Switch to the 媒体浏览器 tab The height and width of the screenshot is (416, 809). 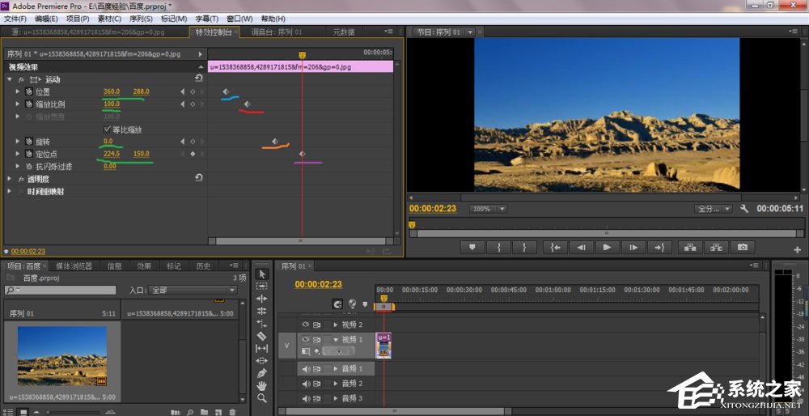(x=74, y=265)
